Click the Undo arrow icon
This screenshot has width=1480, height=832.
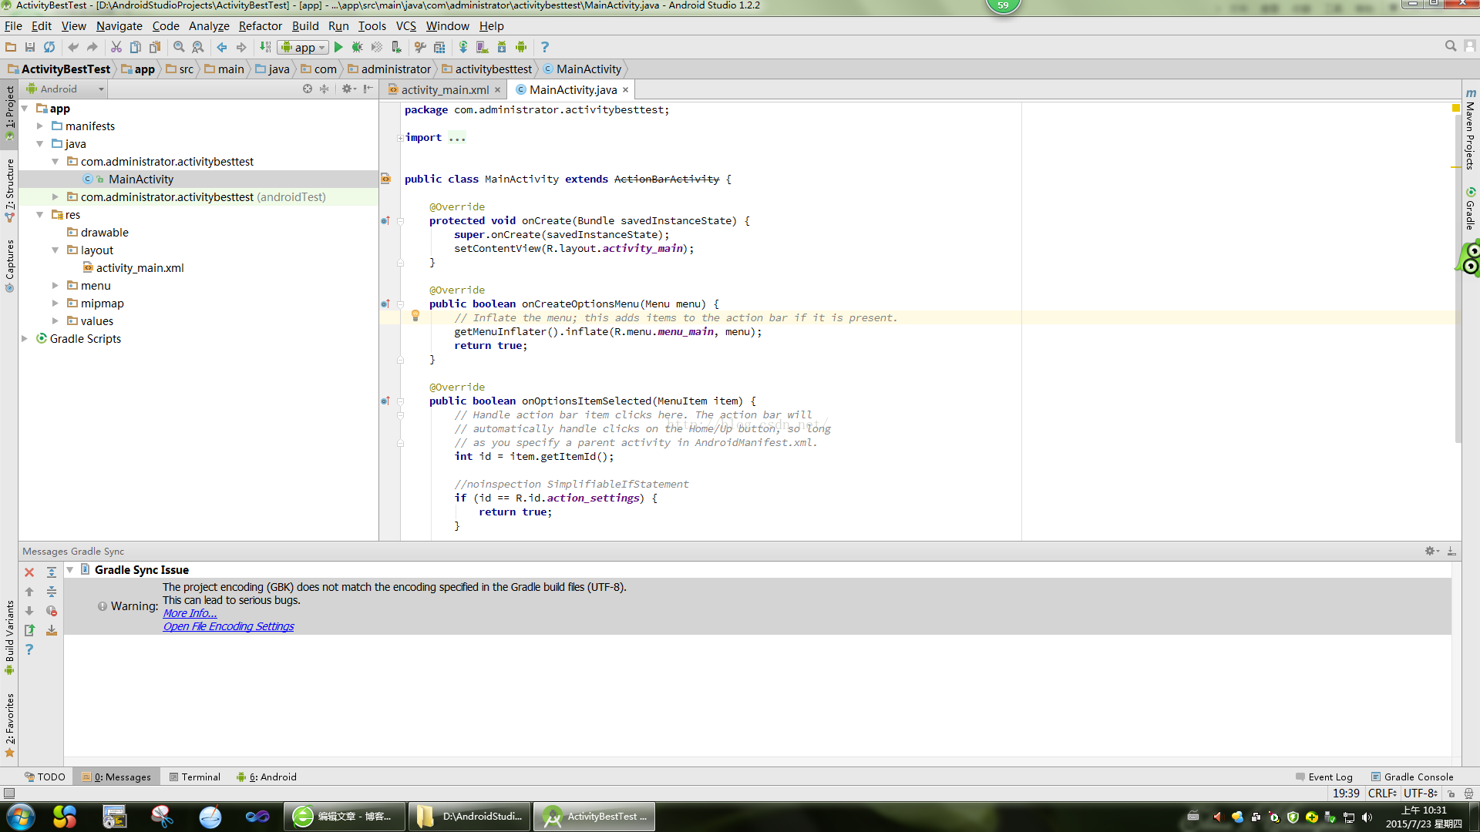point(73,47)
